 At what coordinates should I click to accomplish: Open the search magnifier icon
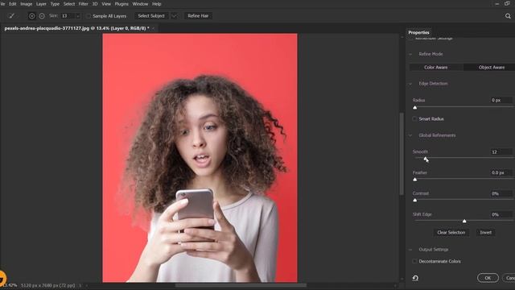click(508, 16)
